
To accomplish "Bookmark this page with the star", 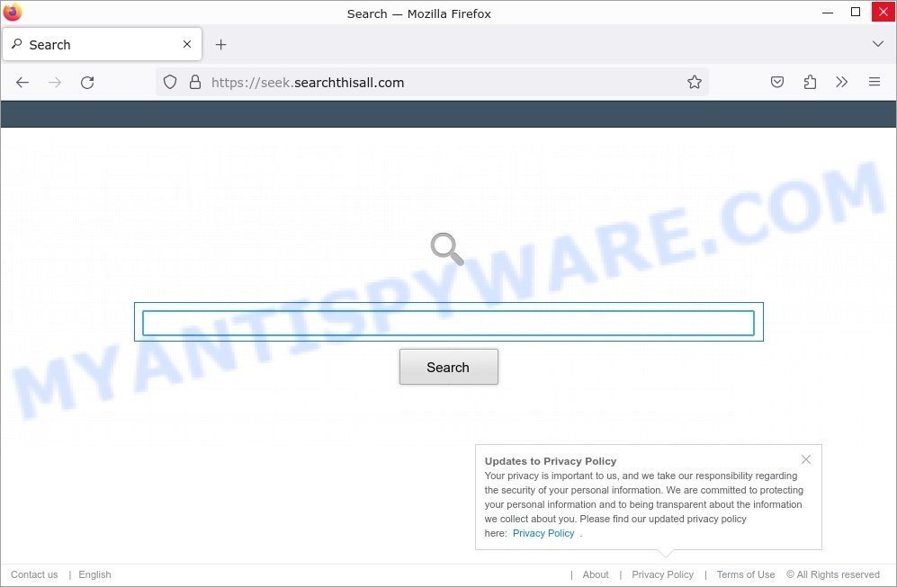I will tap(694, 83).
